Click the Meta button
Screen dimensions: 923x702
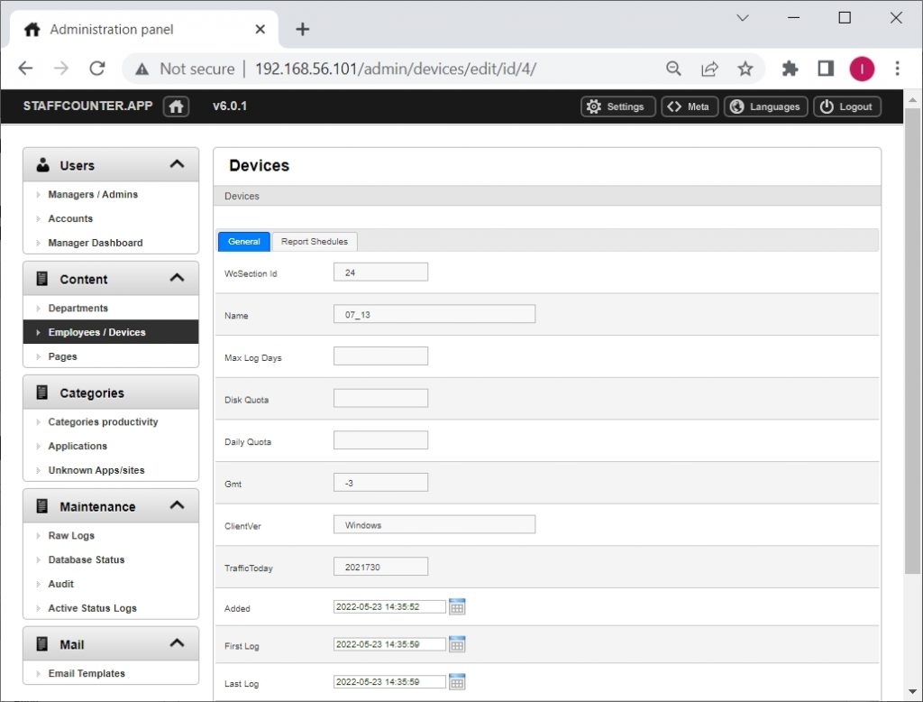[690, 106]
